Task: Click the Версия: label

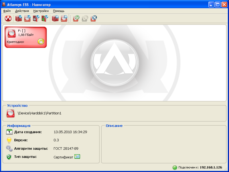Action: [21, 140]
